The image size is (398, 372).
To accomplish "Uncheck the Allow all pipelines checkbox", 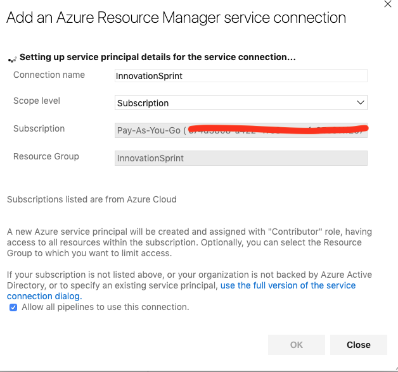I will [13, 307].
